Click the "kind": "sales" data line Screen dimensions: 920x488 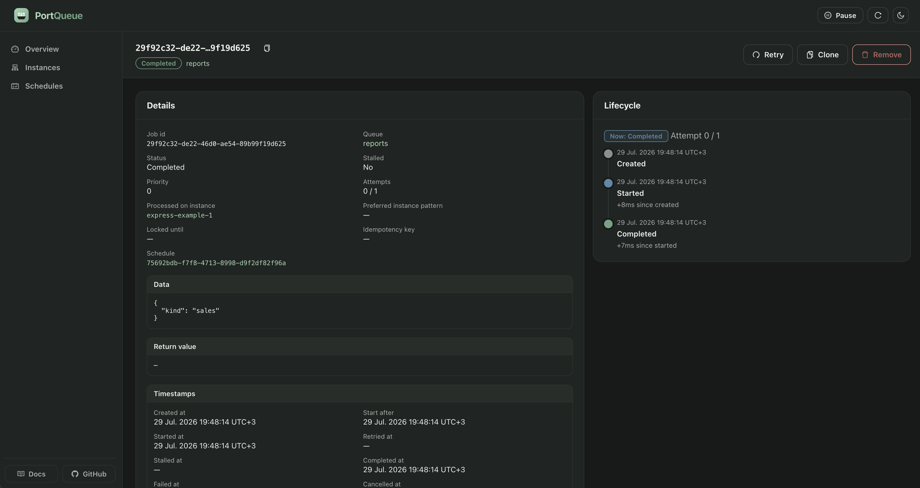coord(190,310)
